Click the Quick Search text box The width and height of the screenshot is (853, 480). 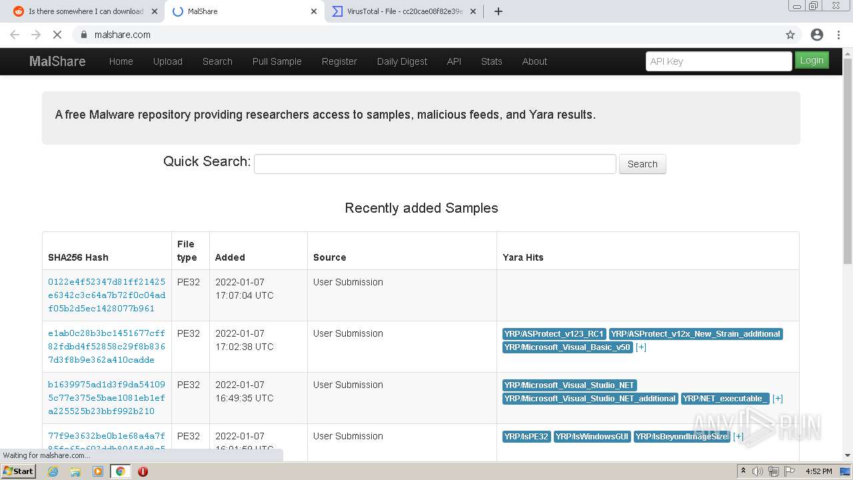coord(435,164)
